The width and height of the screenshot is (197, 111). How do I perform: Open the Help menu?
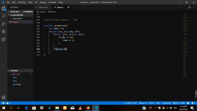[x=60, y=2]
